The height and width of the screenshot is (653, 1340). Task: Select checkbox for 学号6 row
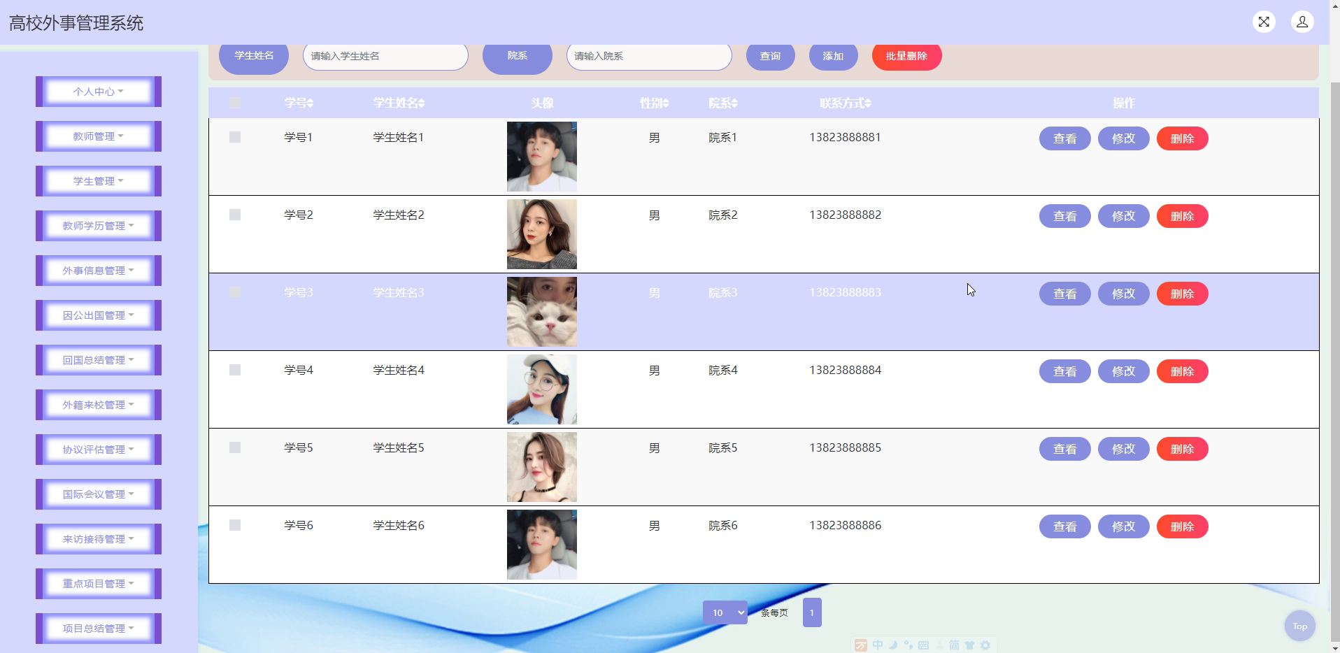pos(235,525)
